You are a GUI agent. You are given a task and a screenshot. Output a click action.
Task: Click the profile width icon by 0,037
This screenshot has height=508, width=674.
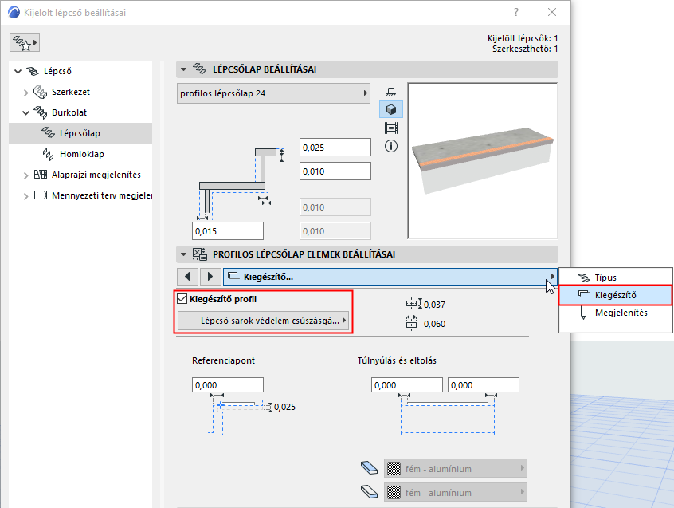pyautogui.click(x=413, y=304)
